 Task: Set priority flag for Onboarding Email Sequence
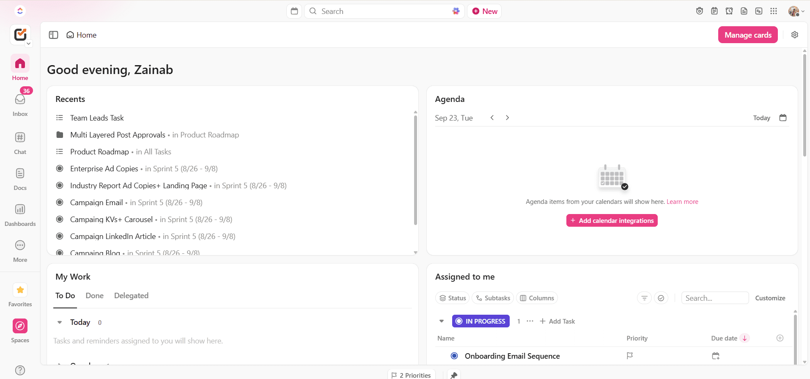(x=629, y=356)
